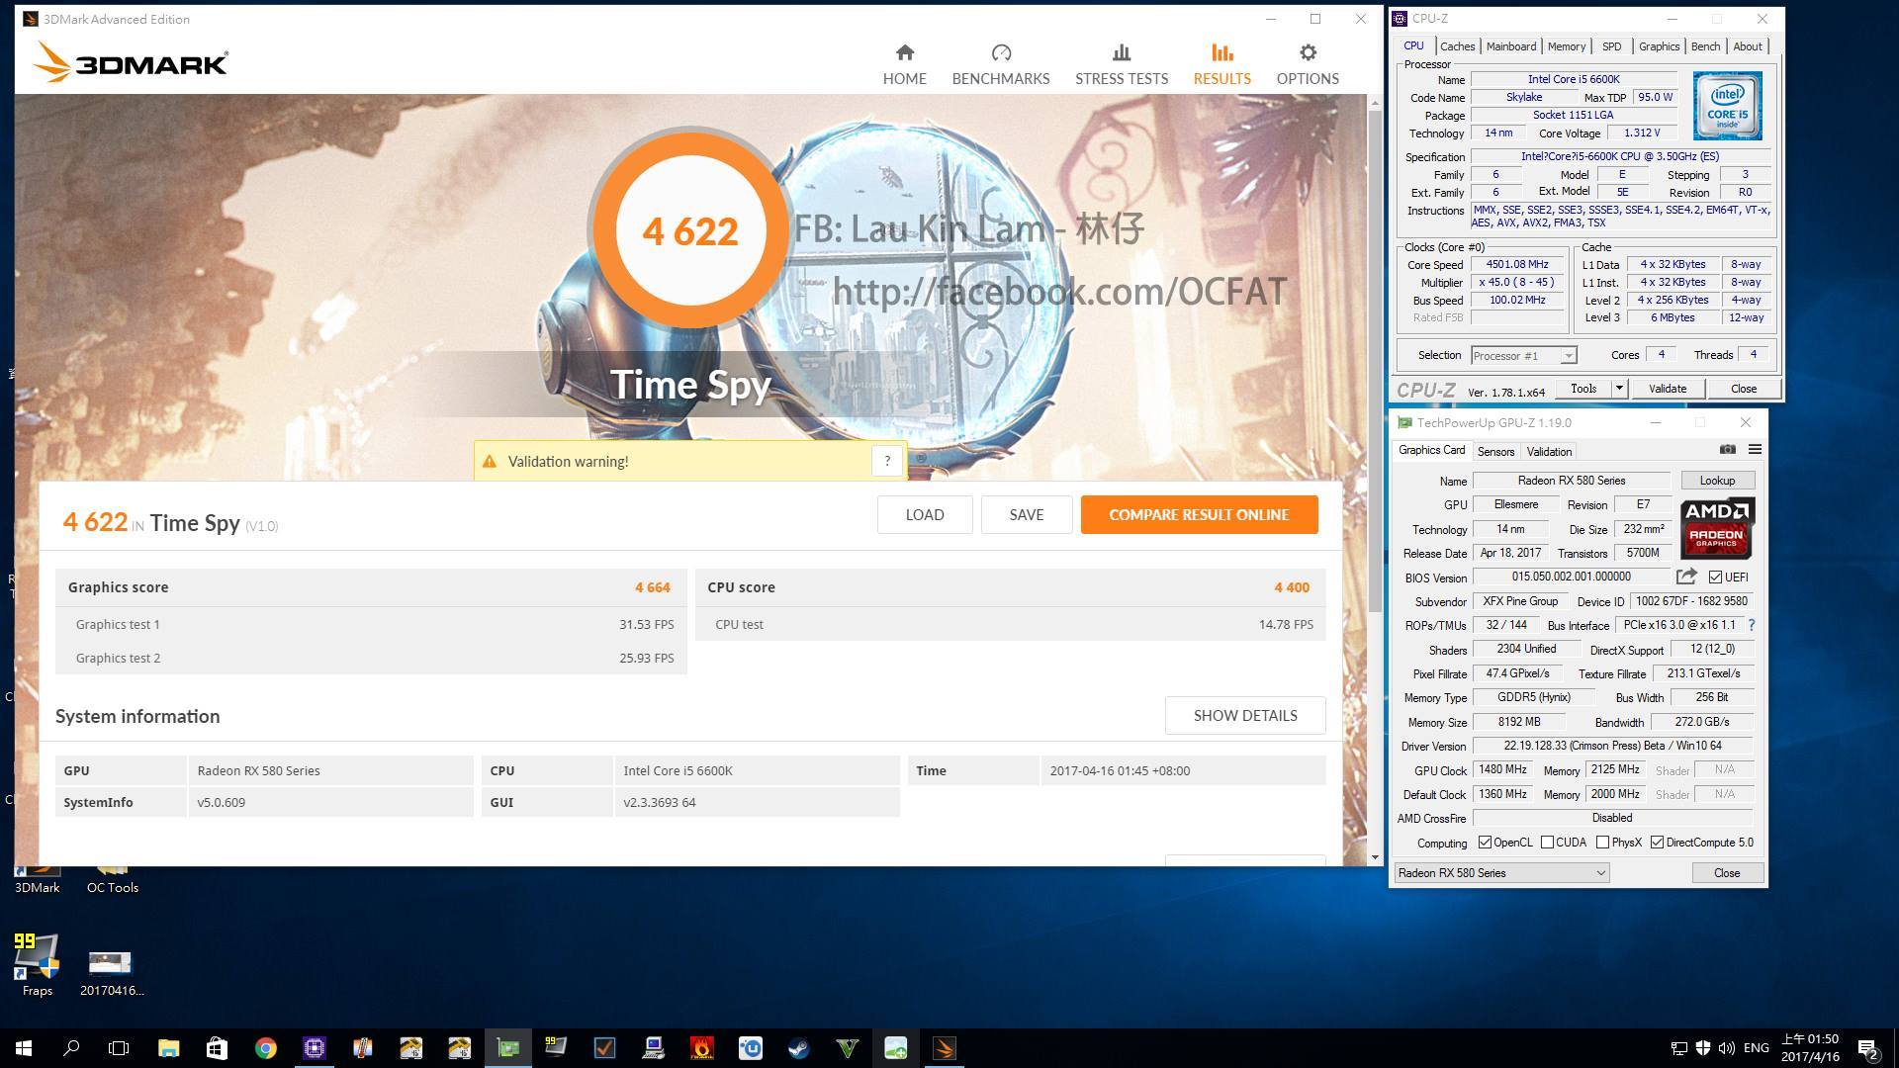The height and width of the screenshot is (1068, 1899).
Task: Click the LOAD button
Action: tap(925, 514)
